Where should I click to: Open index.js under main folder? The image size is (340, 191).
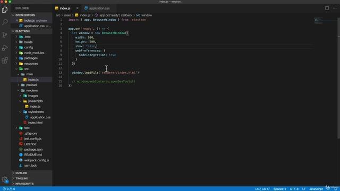coord(32,80)
